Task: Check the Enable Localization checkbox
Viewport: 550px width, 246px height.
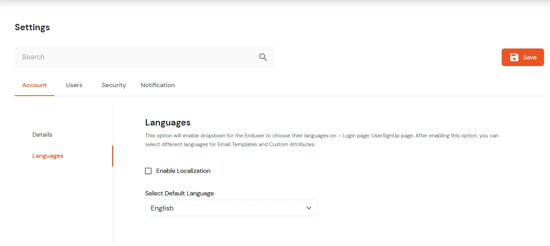Action: 148,171
